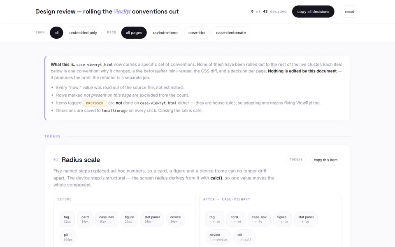Click the bold "calc()" text in the description
This screenshot has height=247, width=395.
pyautogui.click(x=216, y=178)
